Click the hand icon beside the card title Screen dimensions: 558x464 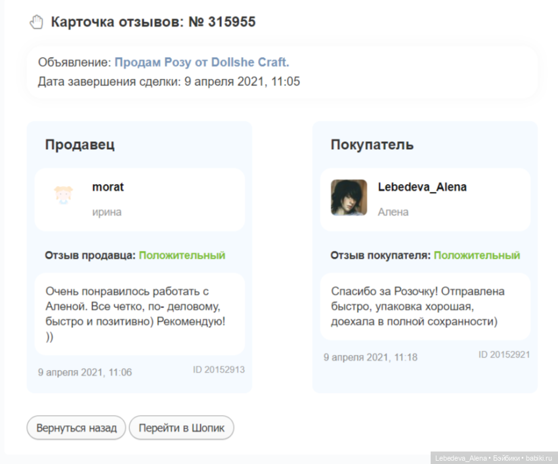pos(36,22)
